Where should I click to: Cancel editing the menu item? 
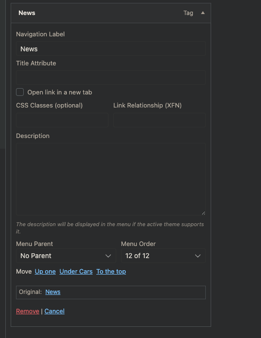(54, 311)
